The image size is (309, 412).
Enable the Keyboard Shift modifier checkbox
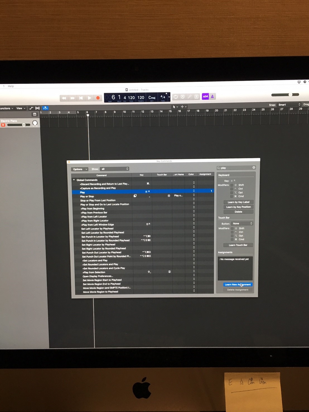pos(232,185)
